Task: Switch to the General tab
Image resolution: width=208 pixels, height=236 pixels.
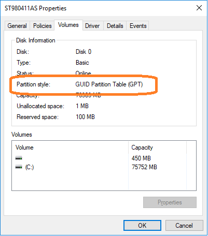Action: pyautogui.click(x=17, y=26)
